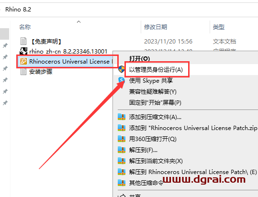The height and width of the screenshot is (197, 258).
Task: Click the date 2023/11/20 15:56
Action: point(168,42)
